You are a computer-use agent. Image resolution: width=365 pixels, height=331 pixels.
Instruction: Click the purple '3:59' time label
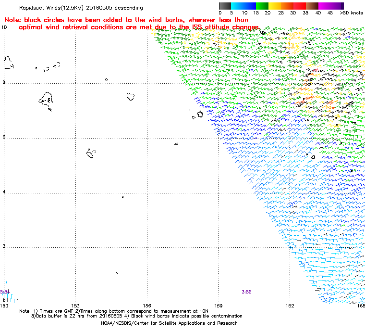pos(246,292)
